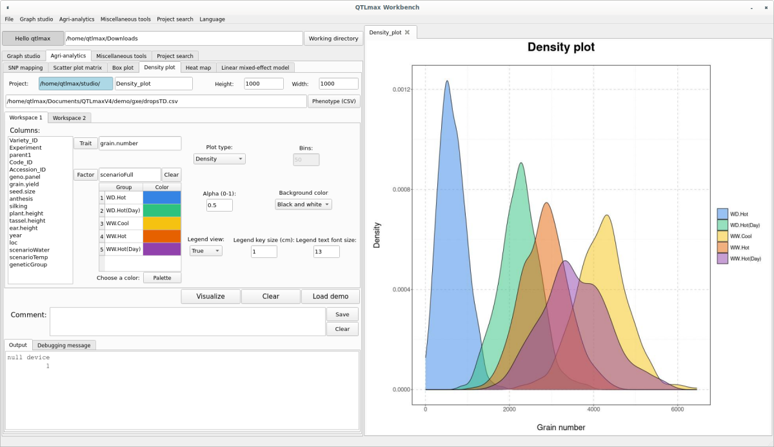
Task: Click the Working directory button
Action: (x=333, y=39)
